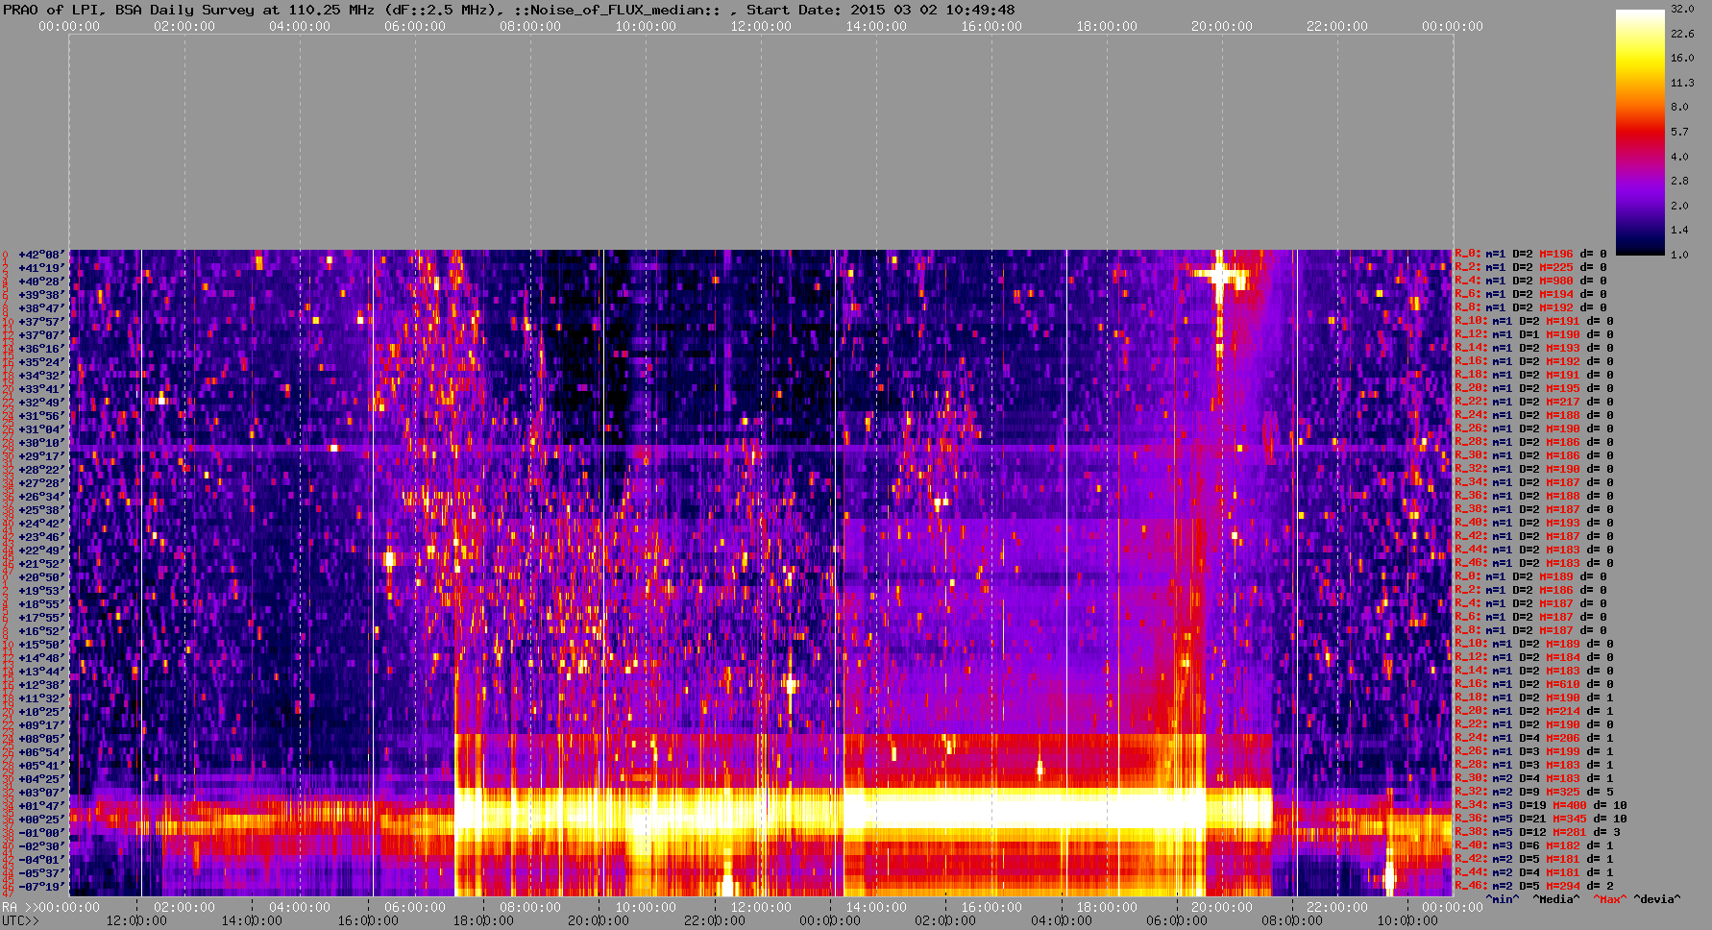Click the 'R_36: m=5 D=21 M=345' stats row
This screenshot has width=1712, height=930.
click(1541, 820)
